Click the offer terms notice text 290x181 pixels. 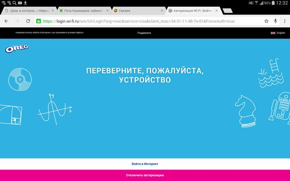click(49, 33)
